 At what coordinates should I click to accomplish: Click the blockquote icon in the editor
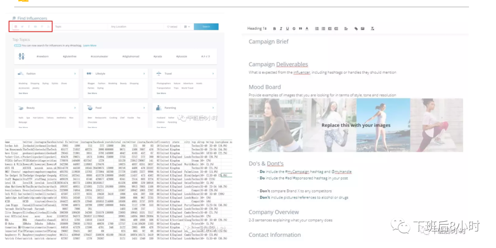(300, 28)
